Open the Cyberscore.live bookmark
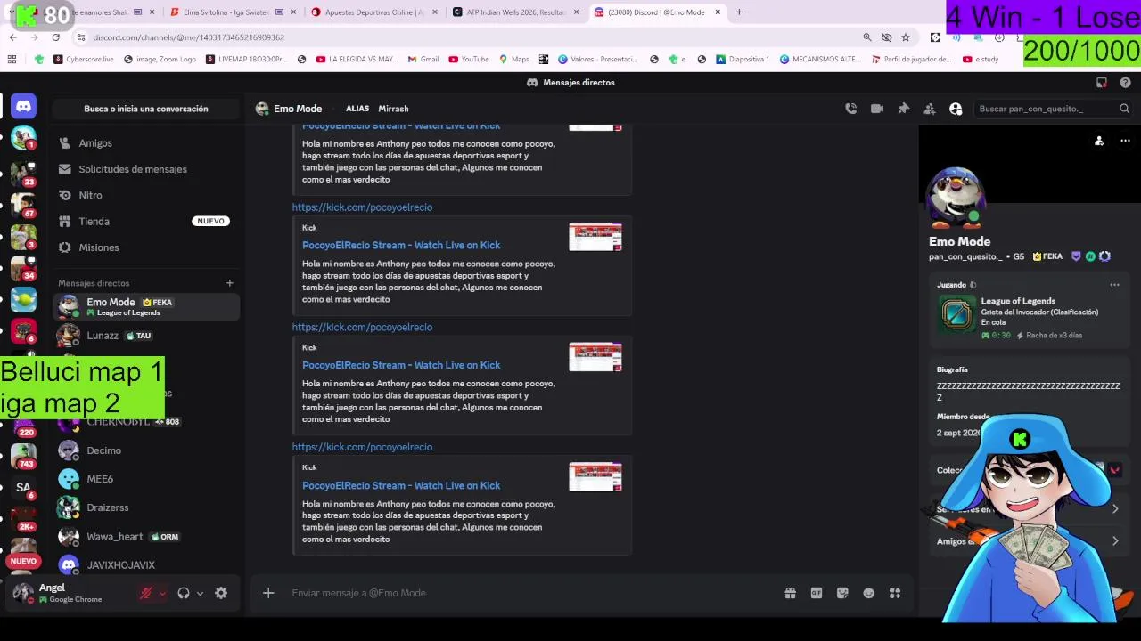Screen dimensions: 1141x641 click(x=84, y=60)
